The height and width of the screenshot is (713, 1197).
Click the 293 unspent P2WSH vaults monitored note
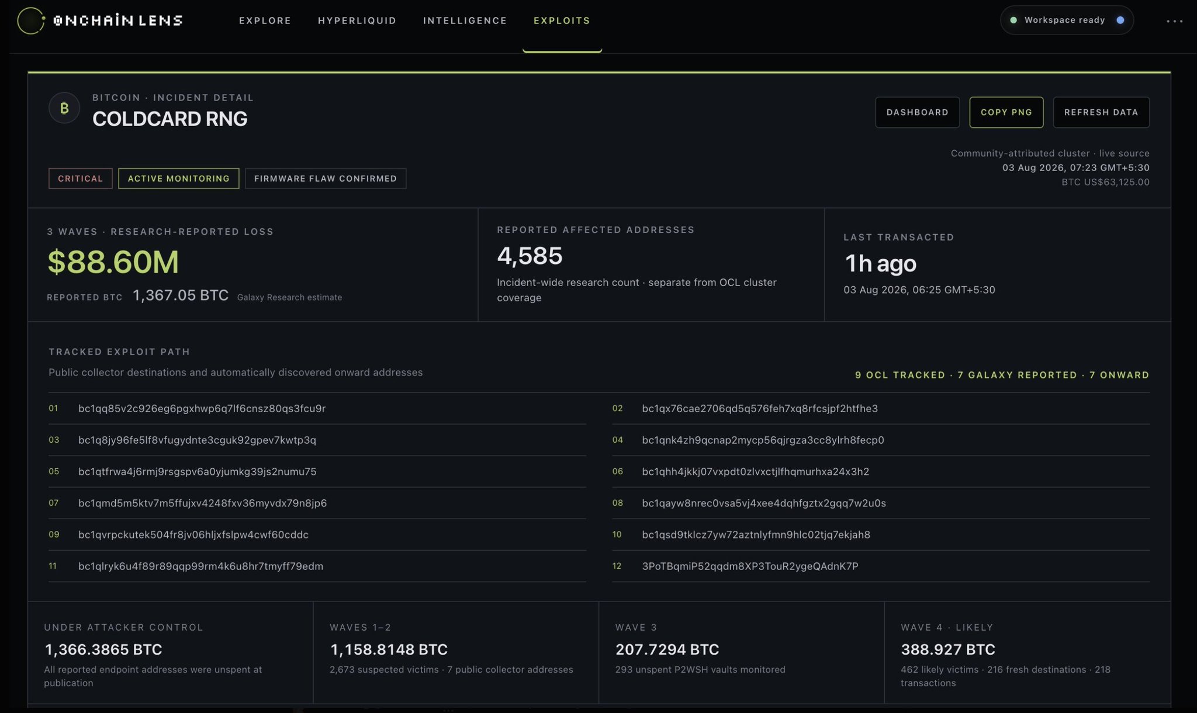coord(700,670)
